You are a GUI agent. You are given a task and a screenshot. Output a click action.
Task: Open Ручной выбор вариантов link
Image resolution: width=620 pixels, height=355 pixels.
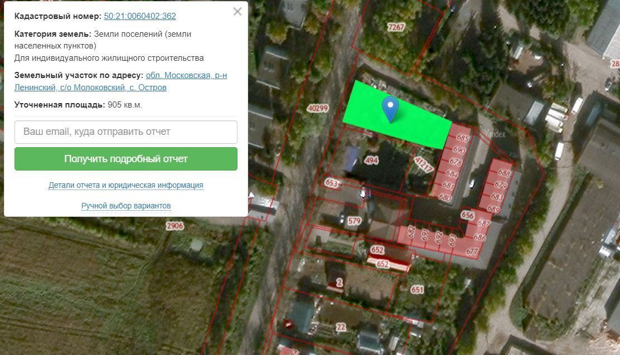pos(126,206)
